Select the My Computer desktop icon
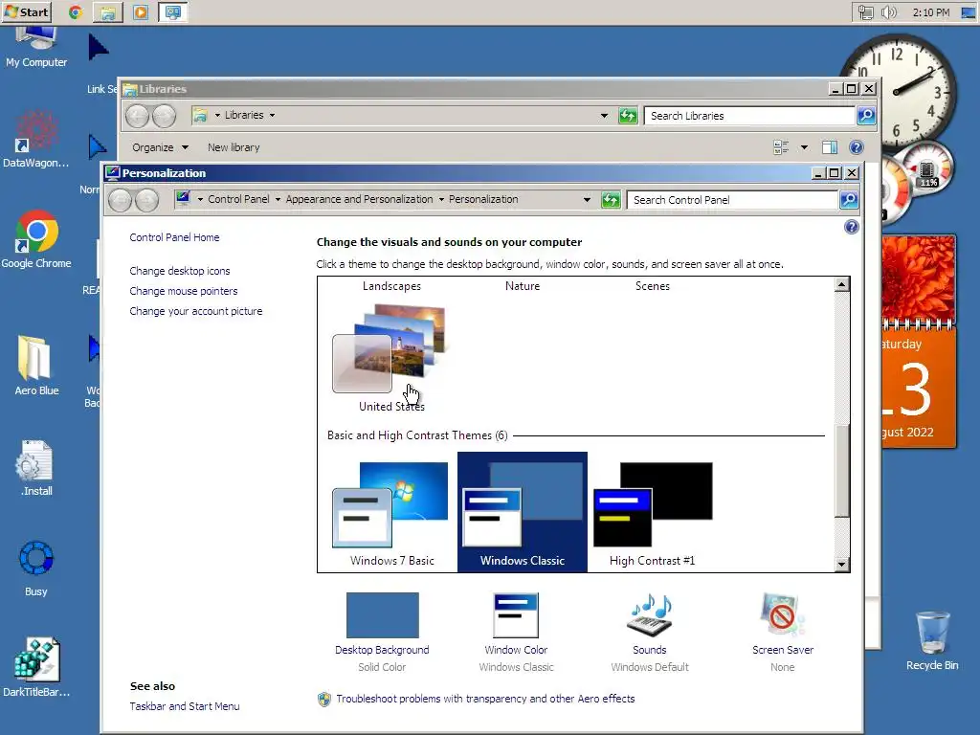The height and width of the screenshot is (735, 980). tap(36, 47)
